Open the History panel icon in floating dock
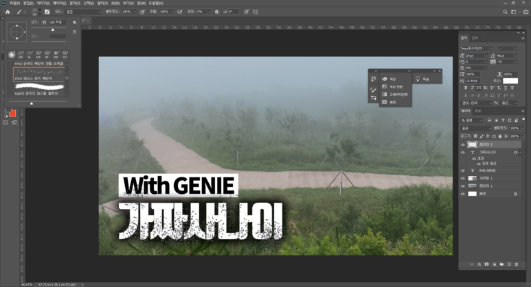Screen dimensions: 531x287 pyautogui.click(x=373, y=79)
